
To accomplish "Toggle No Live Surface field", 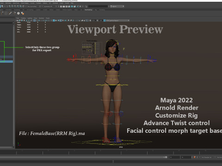I will [32, 6].
